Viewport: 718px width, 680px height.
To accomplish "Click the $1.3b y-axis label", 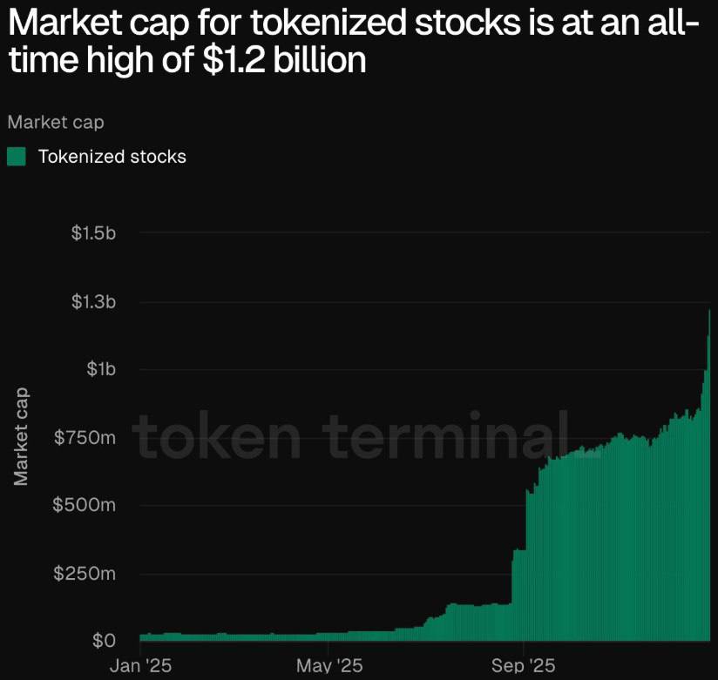I will (x=93, y=302).
